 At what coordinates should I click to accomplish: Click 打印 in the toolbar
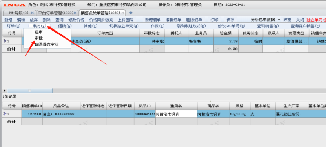[214, 20]
